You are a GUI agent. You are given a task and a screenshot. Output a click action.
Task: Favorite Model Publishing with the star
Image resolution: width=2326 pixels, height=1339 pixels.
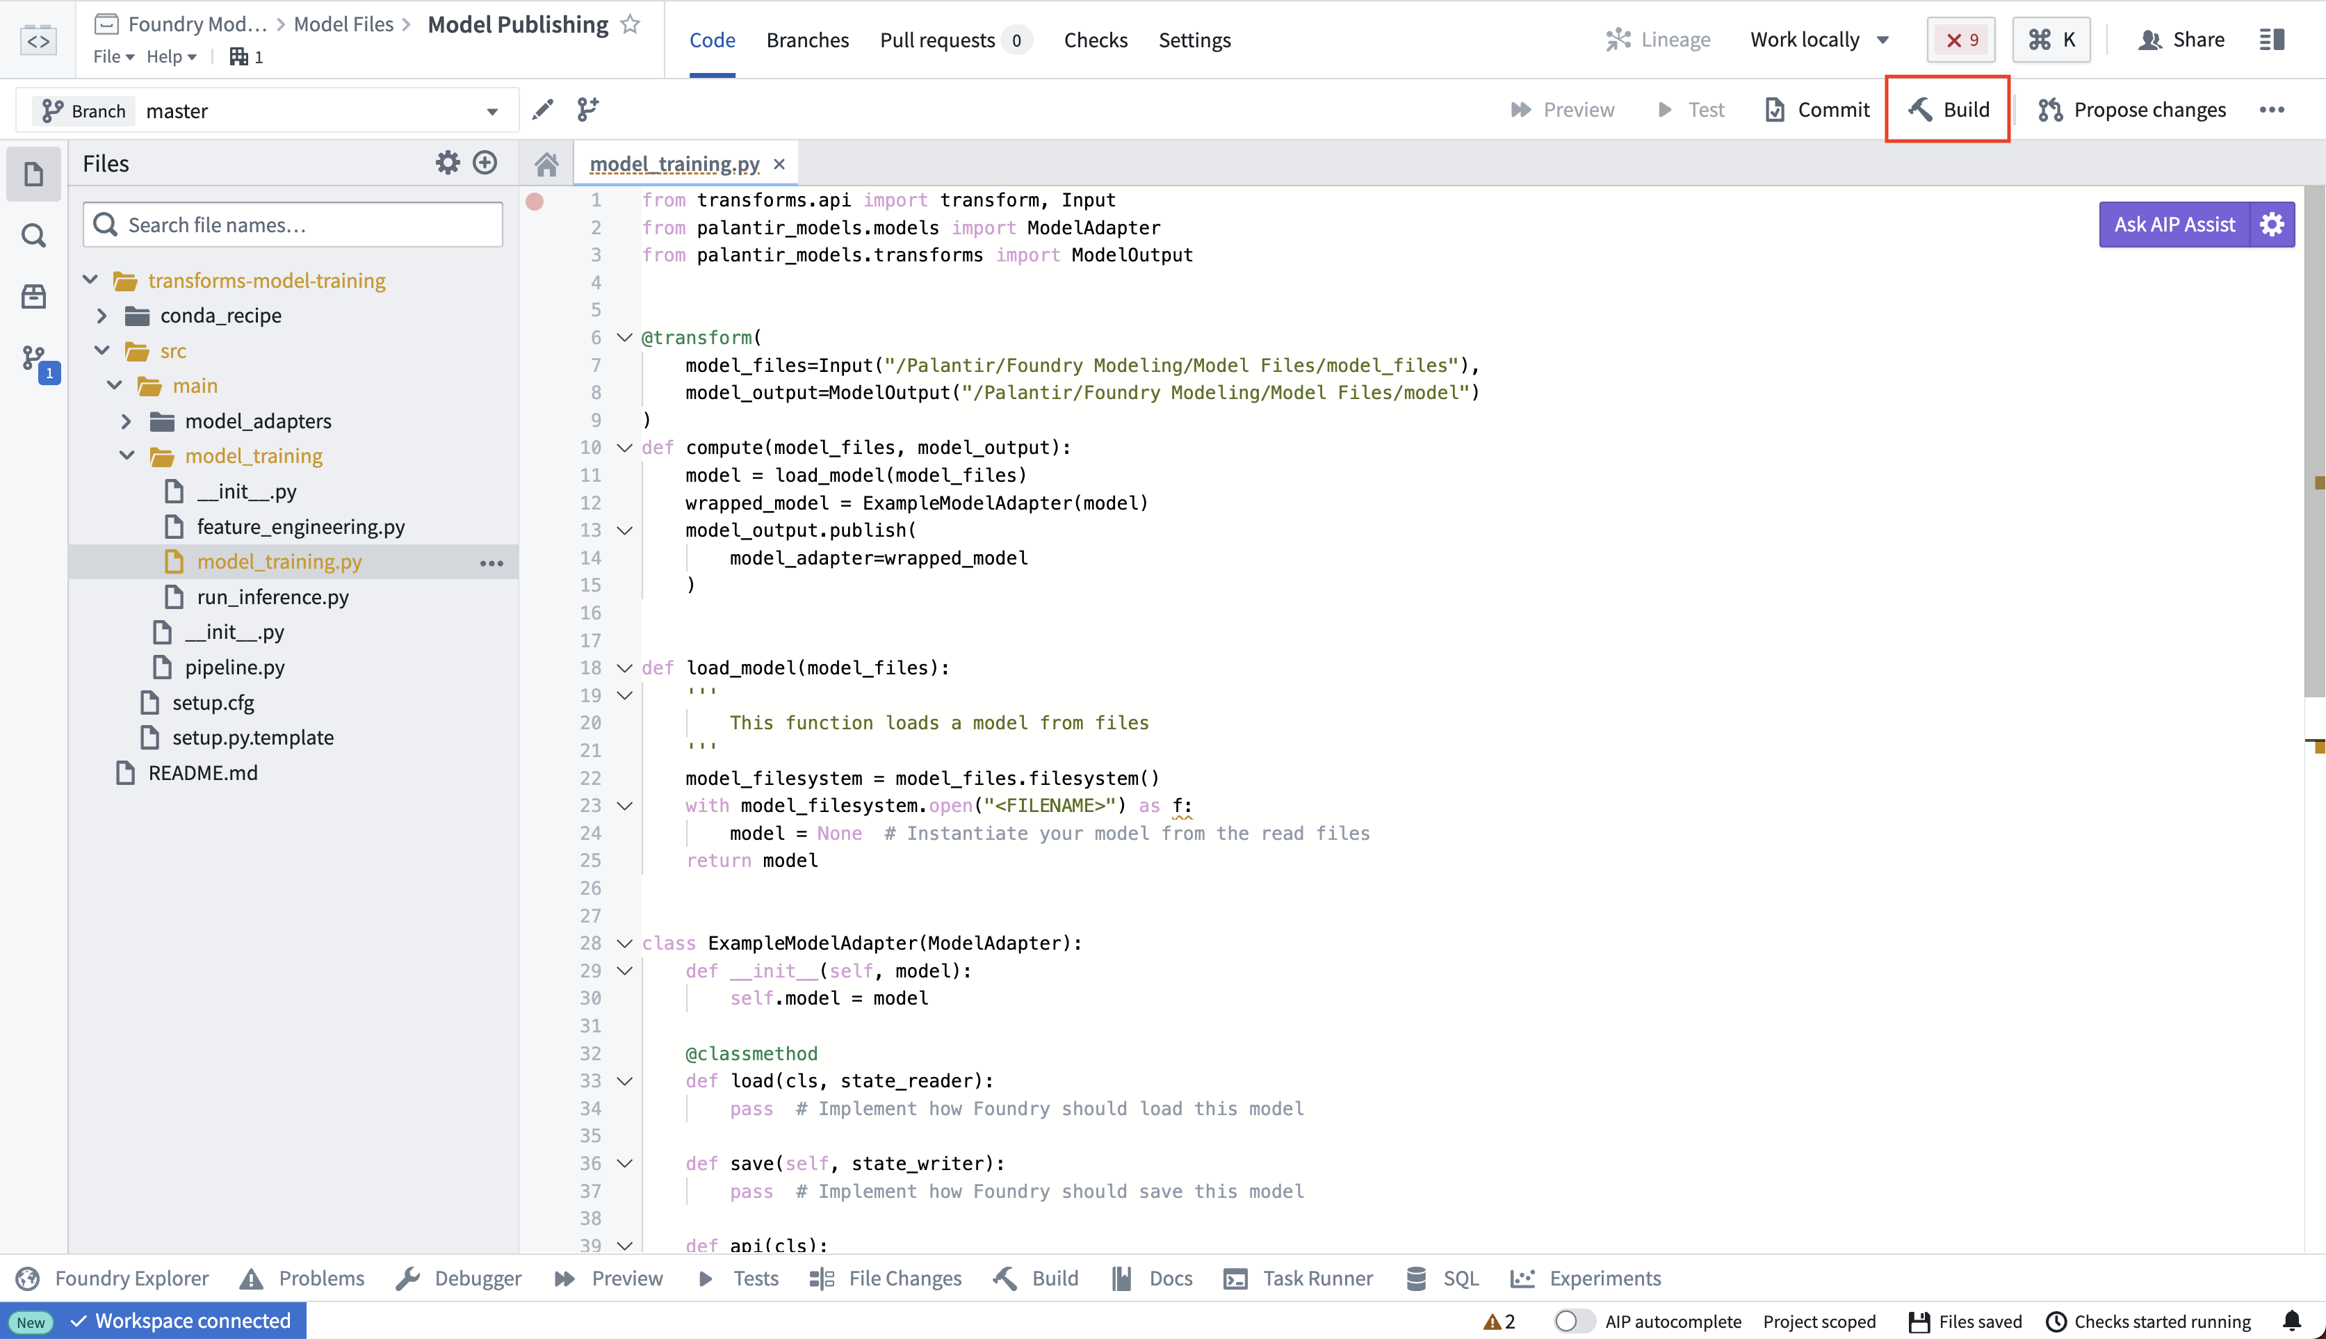point(630,24)
